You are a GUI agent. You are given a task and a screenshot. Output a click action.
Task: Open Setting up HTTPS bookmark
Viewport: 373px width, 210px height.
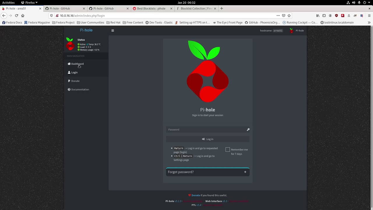(192, 22)
